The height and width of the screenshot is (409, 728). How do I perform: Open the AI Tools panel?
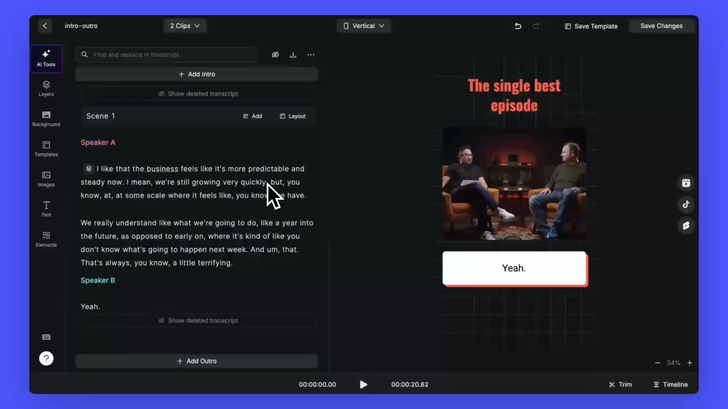tap(46, 58)
